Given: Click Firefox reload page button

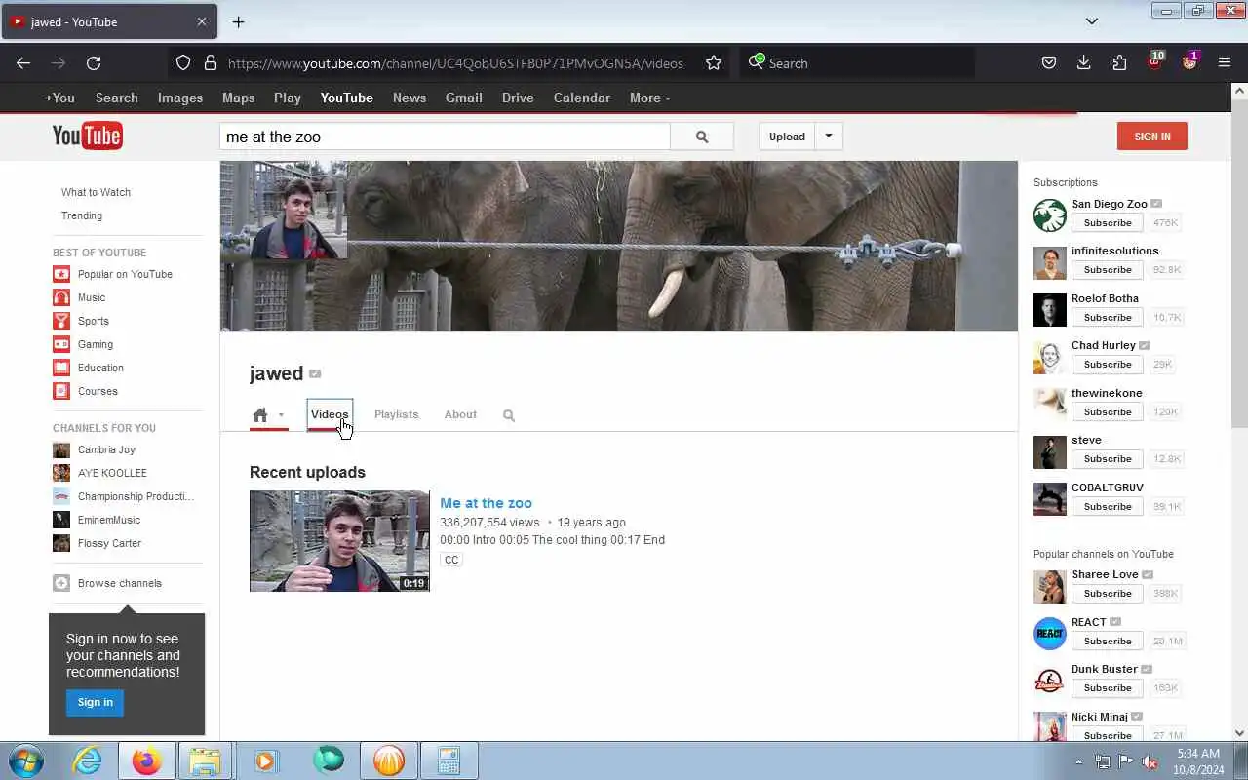Looking at the screenshot, I should pyautogui.click(x=94, y=63).
